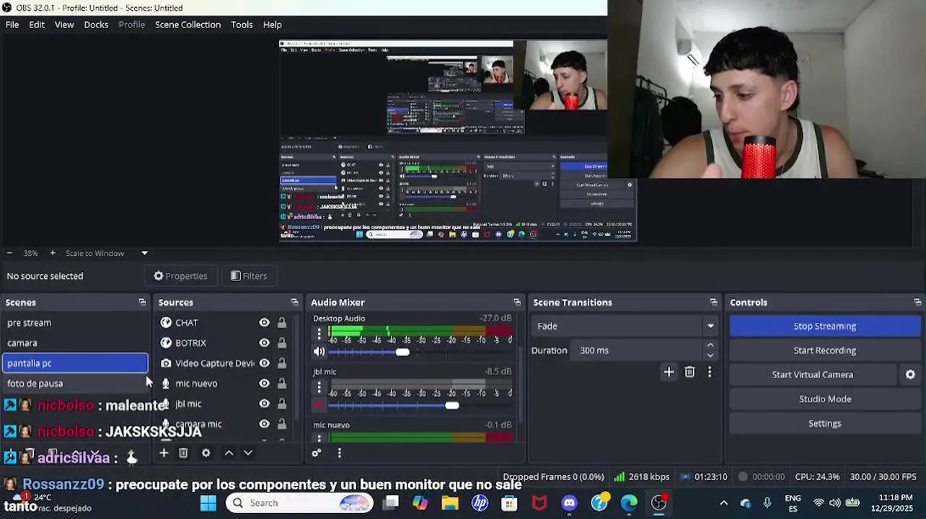Click the mic nuevo microphone icon
926x519 pixels.
166,383
